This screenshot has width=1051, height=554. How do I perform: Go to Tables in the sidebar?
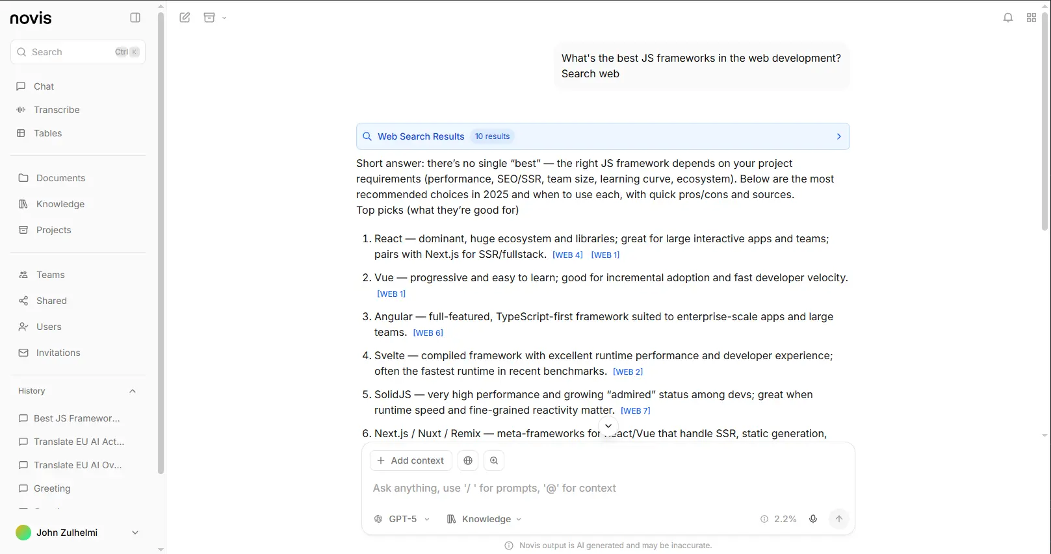click(47, 133)
